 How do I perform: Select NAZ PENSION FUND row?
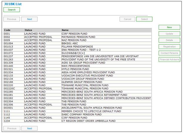click(78, 40)
